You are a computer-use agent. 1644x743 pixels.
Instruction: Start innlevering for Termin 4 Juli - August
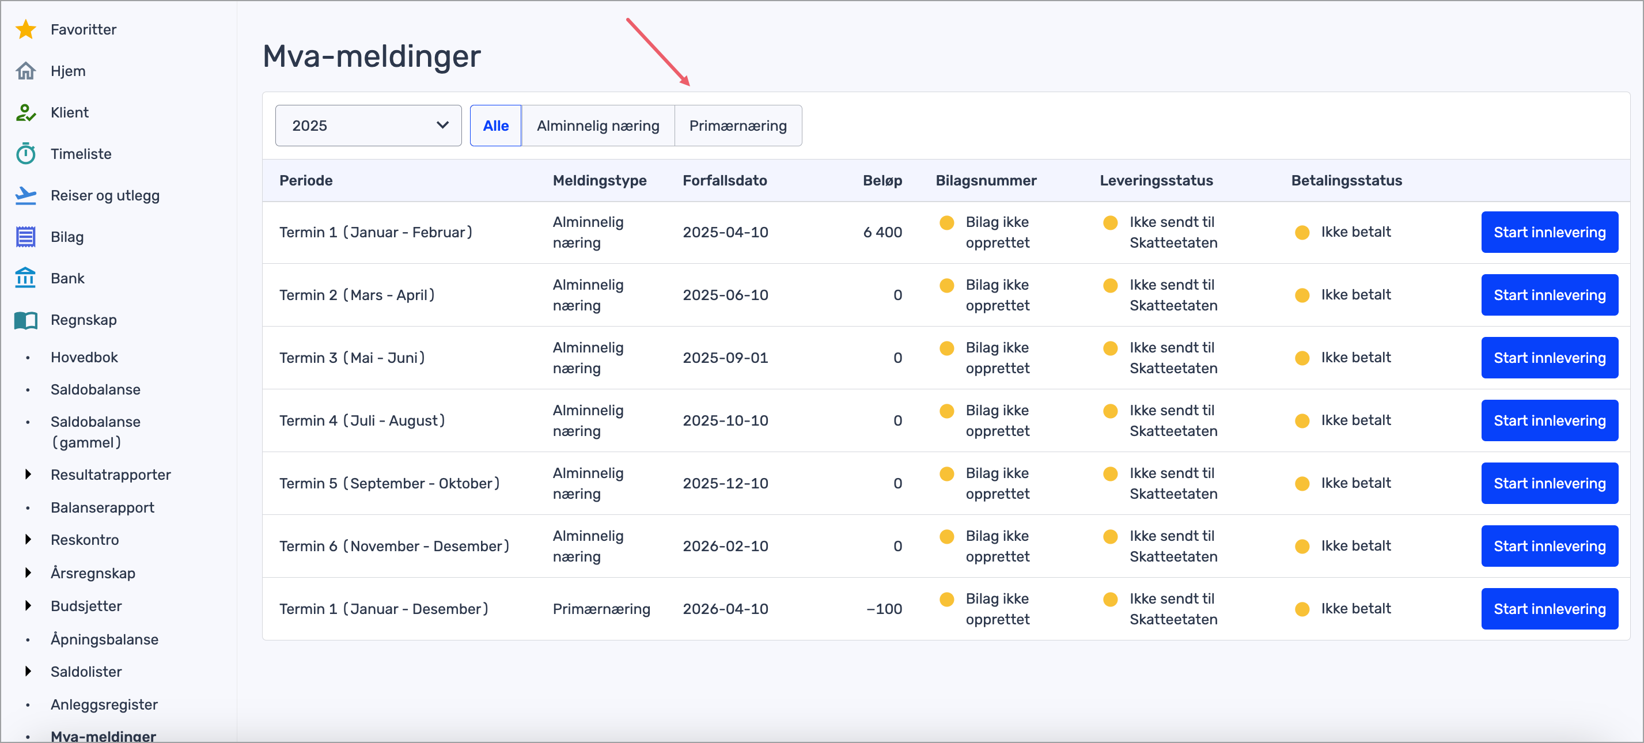pyautogui.click(x=1549, y=420)
